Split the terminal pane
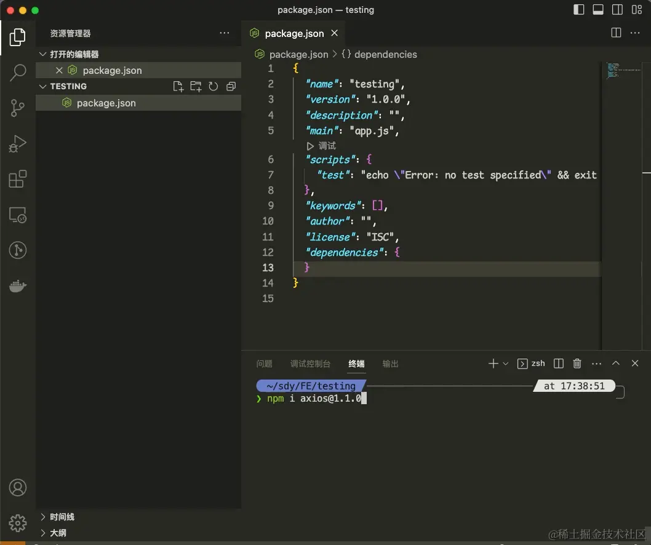 559,364
